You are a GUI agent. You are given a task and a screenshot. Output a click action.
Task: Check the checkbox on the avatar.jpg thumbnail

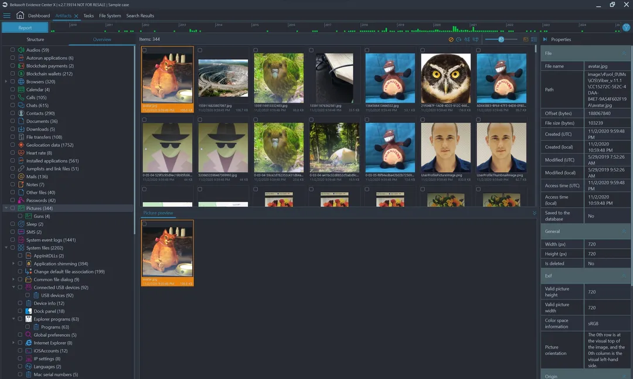coord(145,50)
